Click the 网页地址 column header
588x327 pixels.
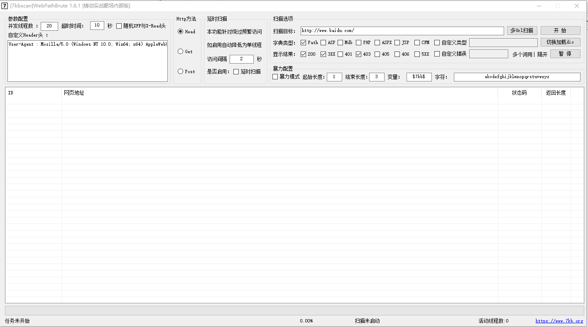pyautogui.click(x=280, y=93)
